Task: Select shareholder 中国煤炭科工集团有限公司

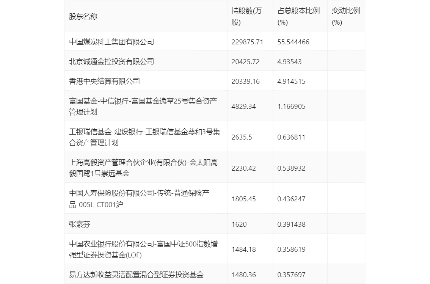Action: [111, 42]
